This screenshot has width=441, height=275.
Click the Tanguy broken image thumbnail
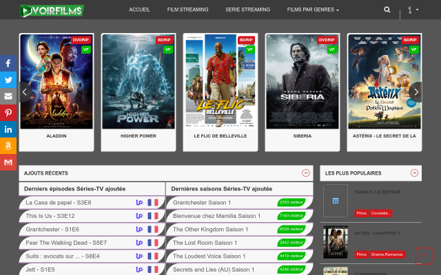click(x=336, y=201)
